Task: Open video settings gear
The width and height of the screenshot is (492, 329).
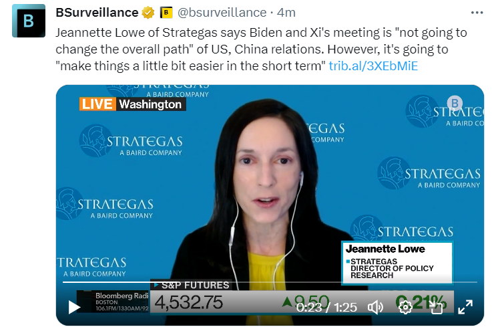Action: click(x=405, y=308)
